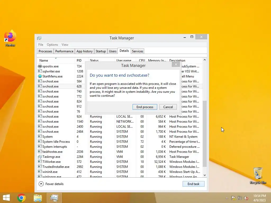Click the System interrupts icon
Screen dimensions: 271x203
40,146
